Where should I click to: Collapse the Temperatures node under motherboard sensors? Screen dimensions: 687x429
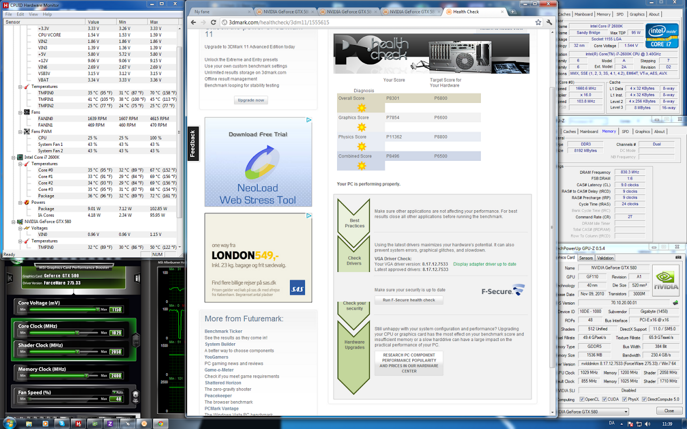click(x=20, y=86)
